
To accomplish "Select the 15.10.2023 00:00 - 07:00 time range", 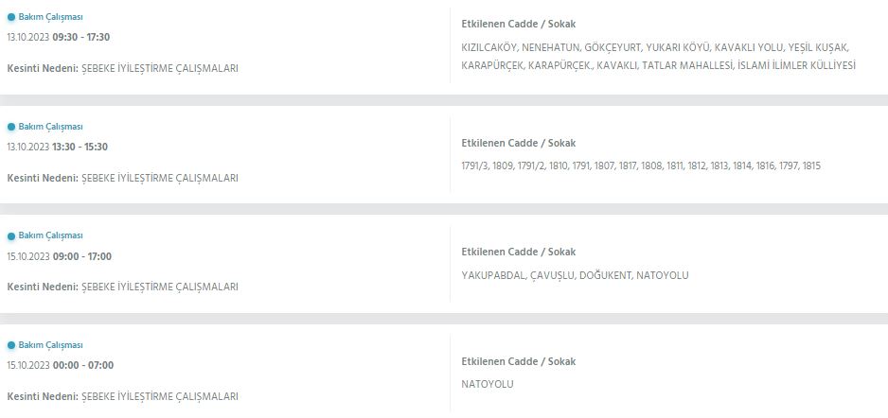I will tap(58, 365).
